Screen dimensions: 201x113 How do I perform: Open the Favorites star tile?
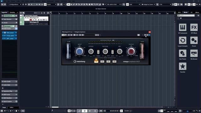pyautogui.click(x=182, y=66)
